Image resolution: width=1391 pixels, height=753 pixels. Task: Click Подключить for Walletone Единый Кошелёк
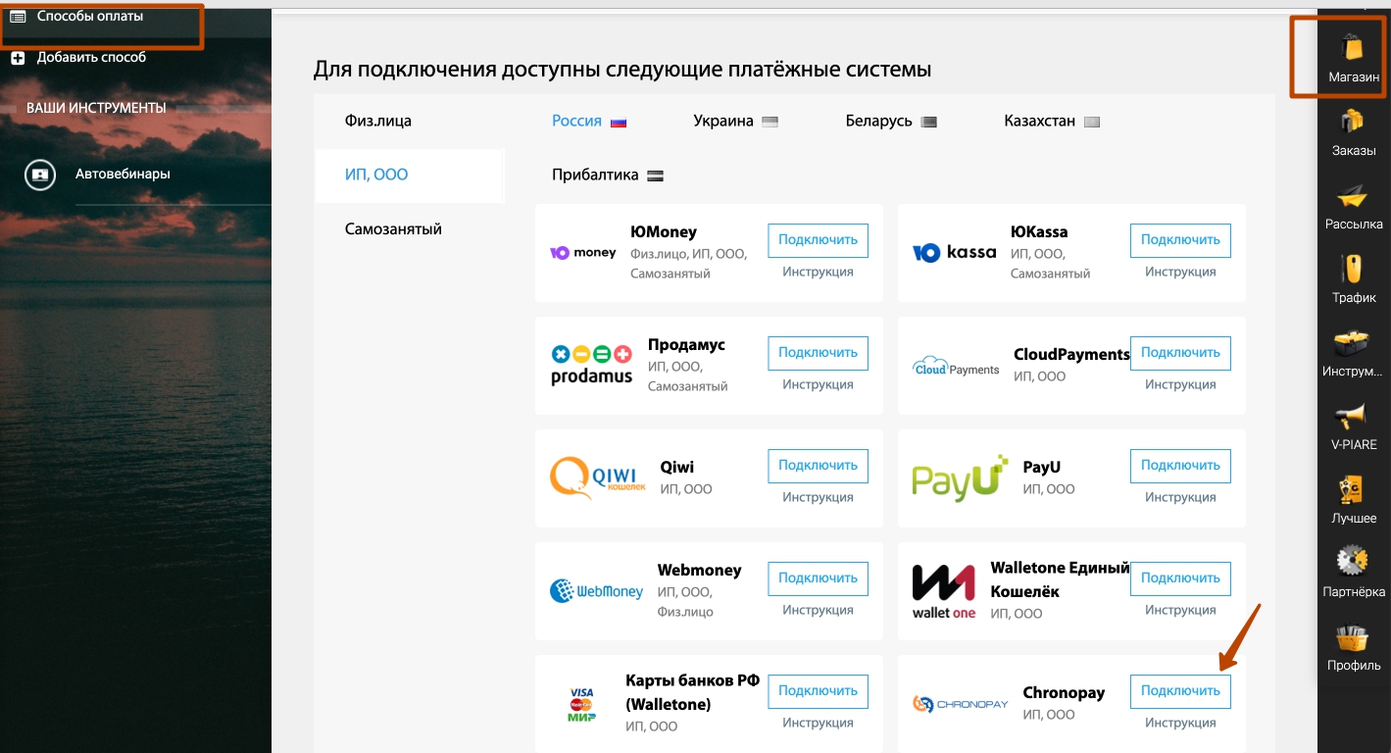click(x=1180, y=578)
